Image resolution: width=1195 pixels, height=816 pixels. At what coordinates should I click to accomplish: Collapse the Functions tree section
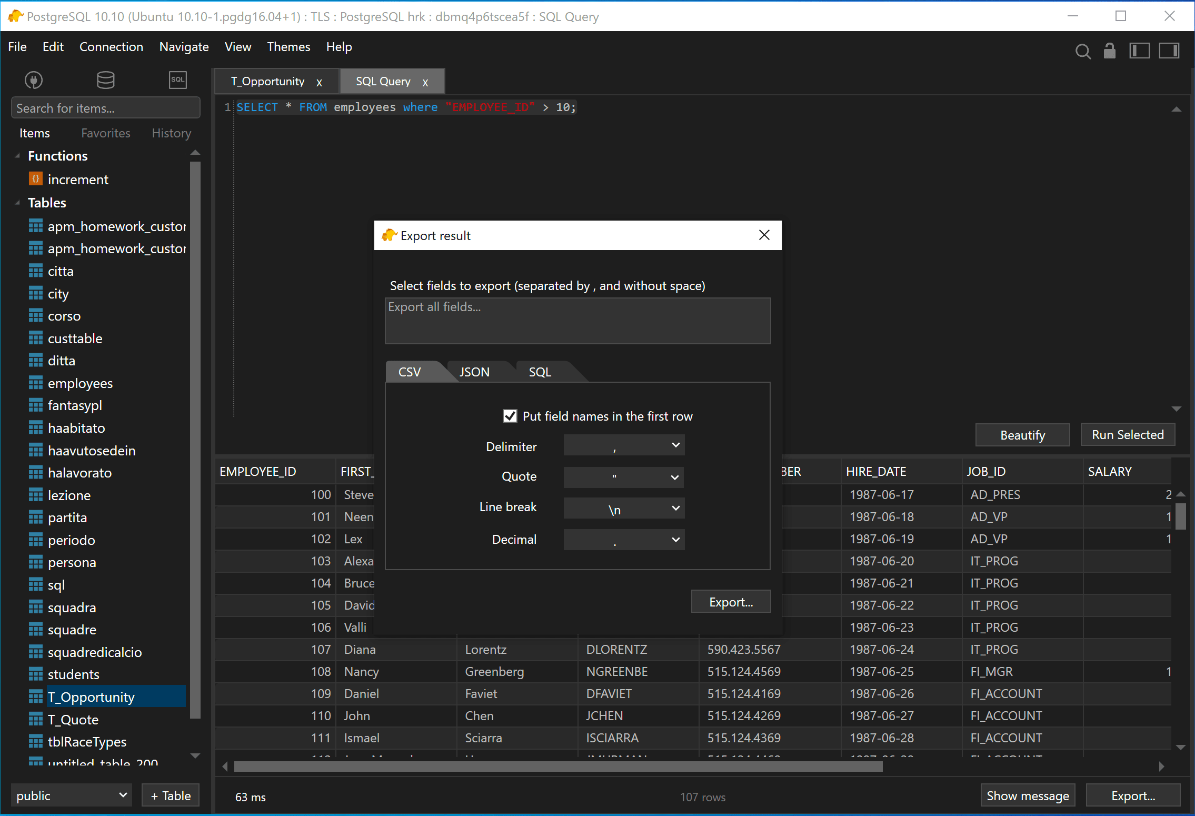(x=17, y=156)
